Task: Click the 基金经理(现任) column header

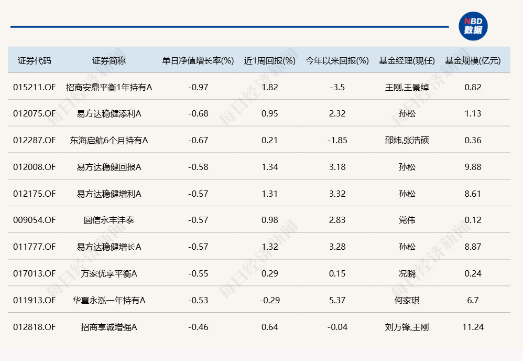Action: pos(407,60)
